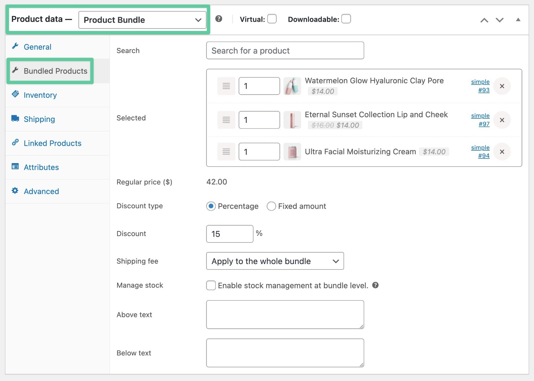
Task: Select Percentage discount type
Action: [211, 206]
